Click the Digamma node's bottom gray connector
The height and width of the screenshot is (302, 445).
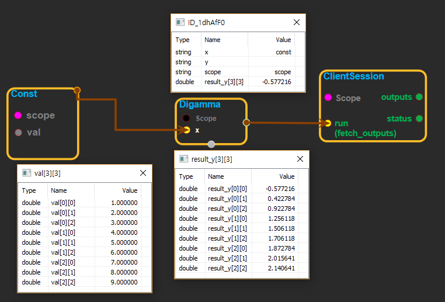(x=211, y=144)
